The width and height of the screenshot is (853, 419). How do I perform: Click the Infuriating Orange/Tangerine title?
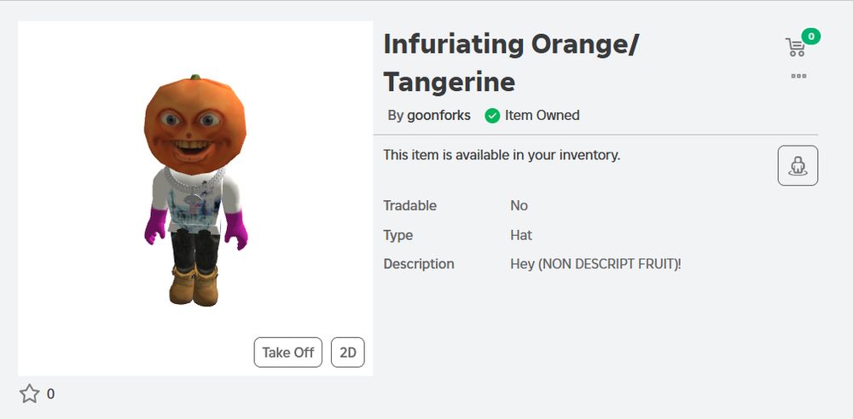[511, 62]
